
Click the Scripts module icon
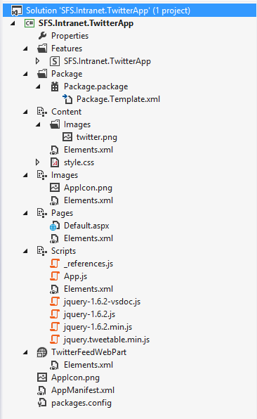(x=42, y=251)
